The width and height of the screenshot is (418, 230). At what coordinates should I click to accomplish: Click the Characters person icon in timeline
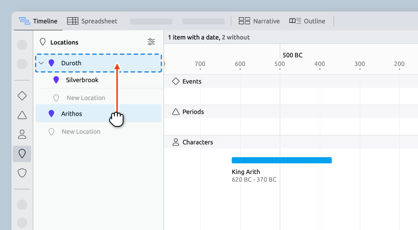176,142
